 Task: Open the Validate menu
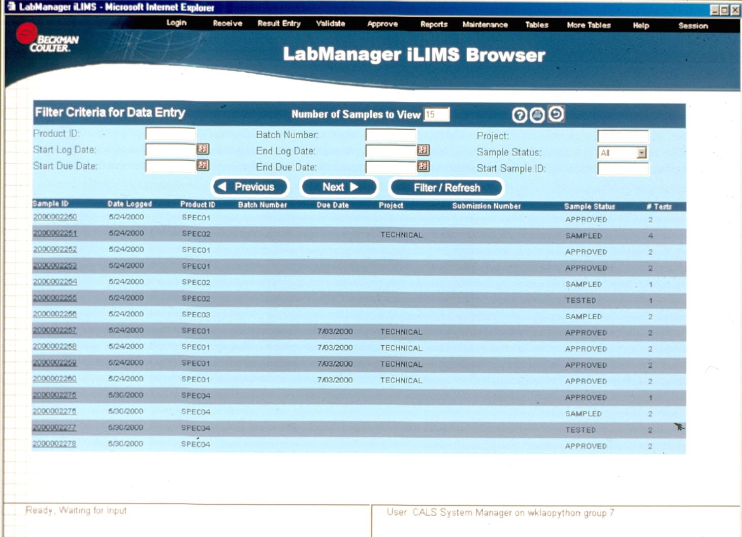331,23
